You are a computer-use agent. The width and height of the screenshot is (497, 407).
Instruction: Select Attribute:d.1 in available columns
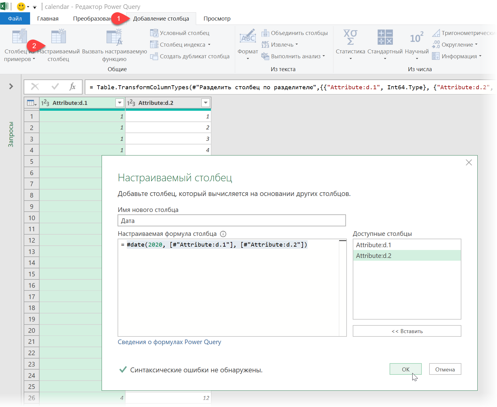coord(407,245)
